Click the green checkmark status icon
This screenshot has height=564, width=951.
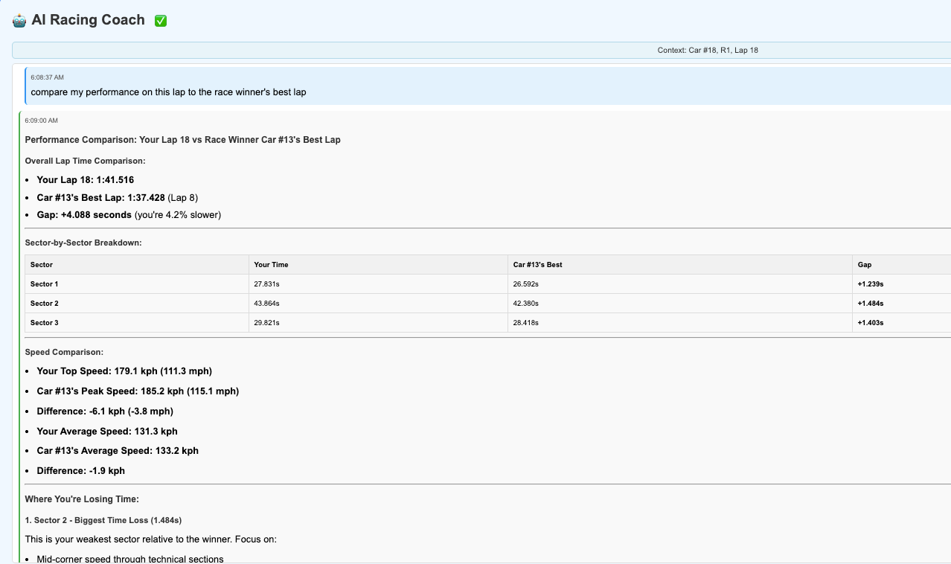point(161,21)
